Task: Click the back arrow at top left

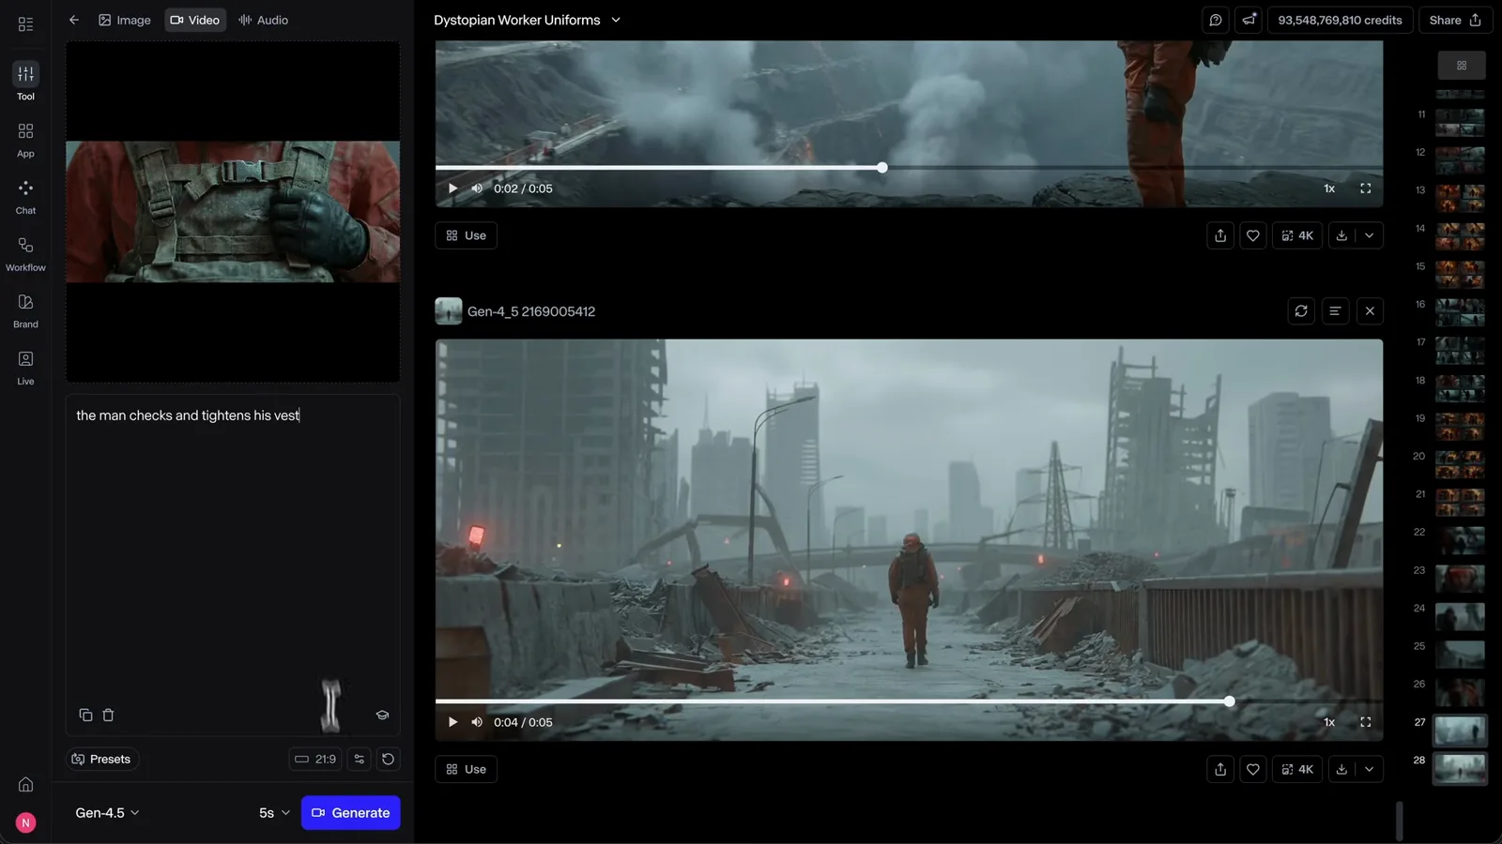Action: click(x=74, y=20)
